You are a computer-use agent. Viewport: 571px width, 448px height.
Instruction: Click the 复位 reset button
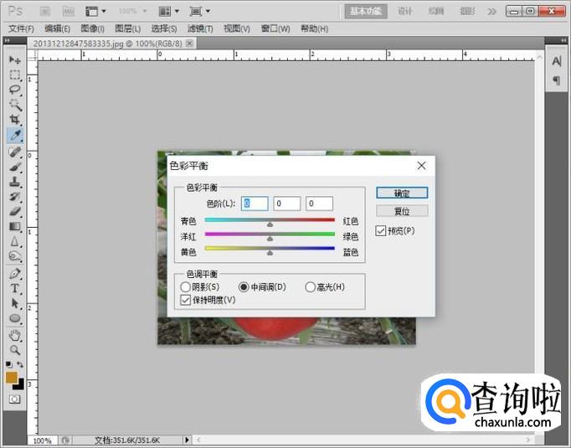402,211
